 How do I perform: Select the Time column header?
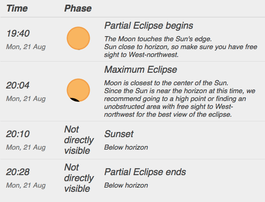(x=17, y=8)
